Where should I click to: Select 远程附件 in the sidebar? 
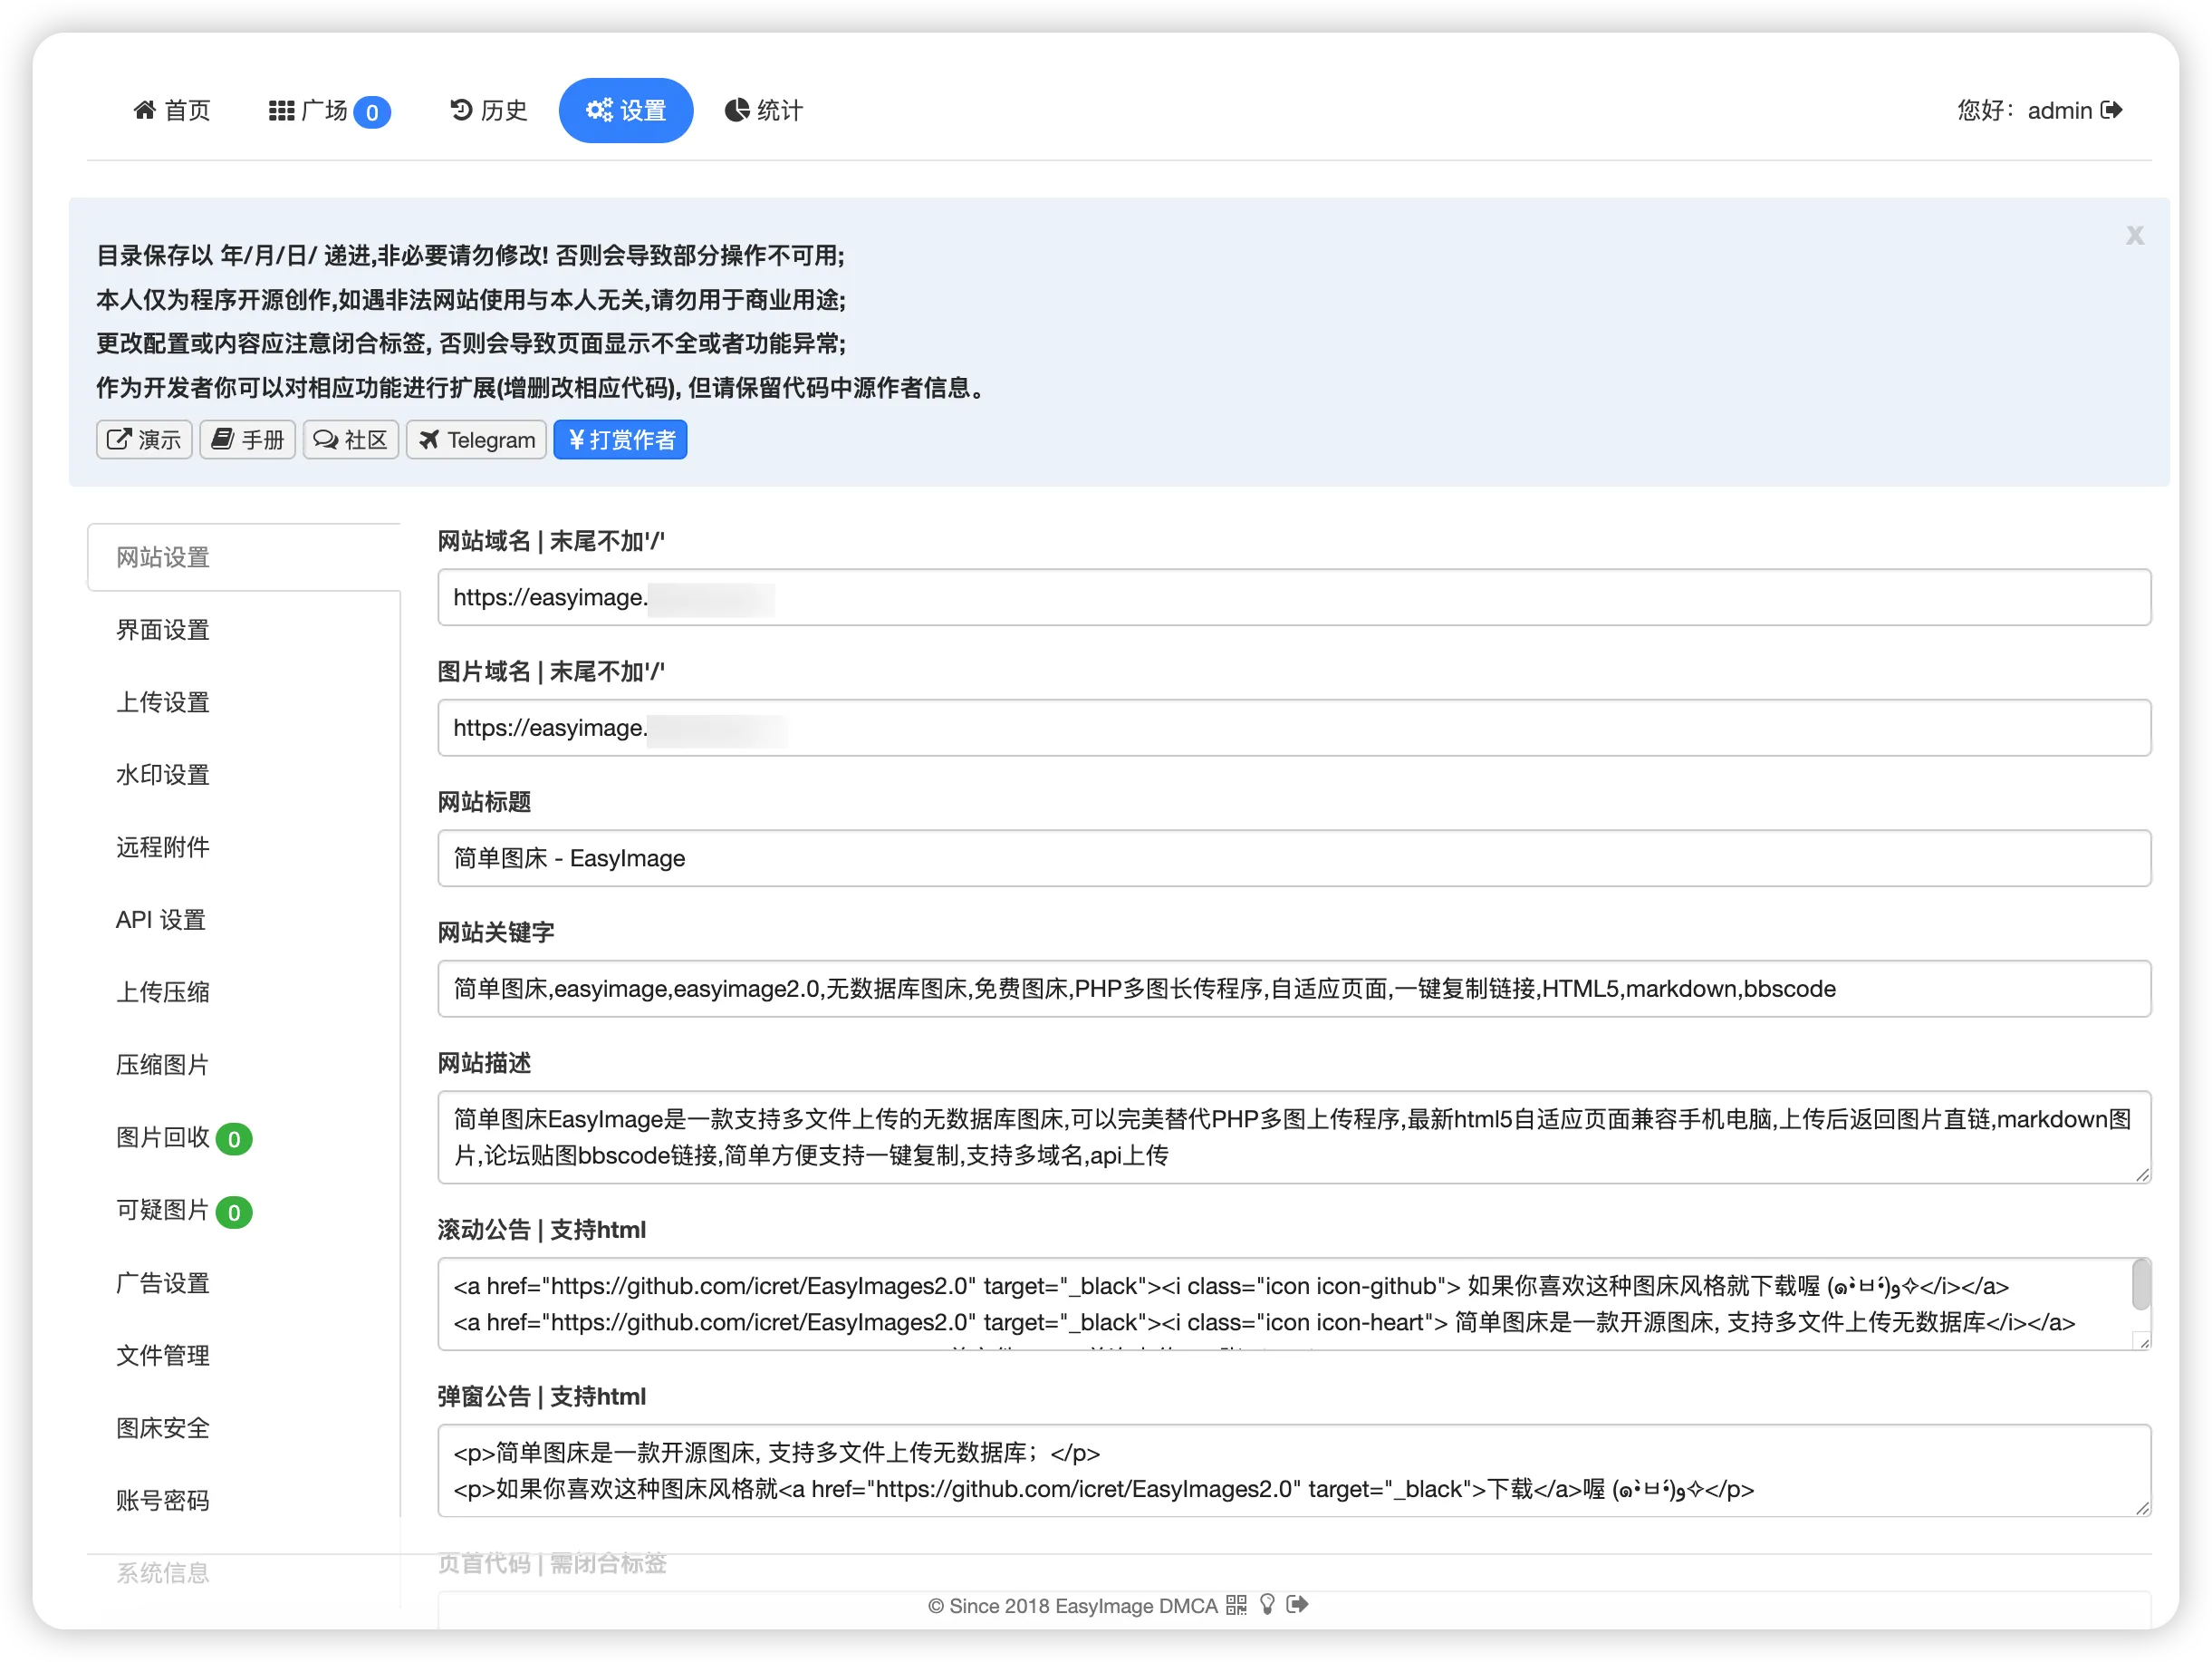pyautogui.click(x=243, y=847)
